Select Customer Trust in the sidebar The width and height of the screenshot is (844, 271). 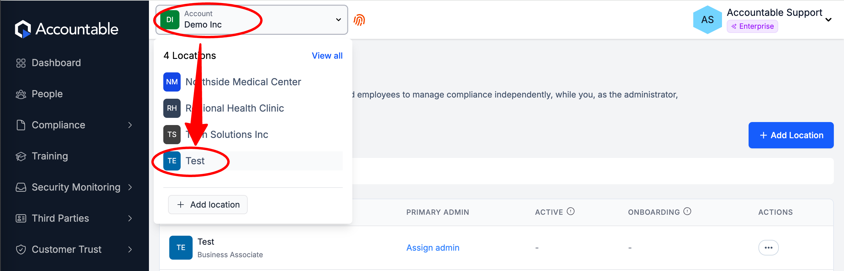pos(66,249)
